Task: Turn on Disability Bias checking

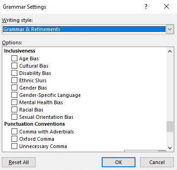Action: click(14, 73)
